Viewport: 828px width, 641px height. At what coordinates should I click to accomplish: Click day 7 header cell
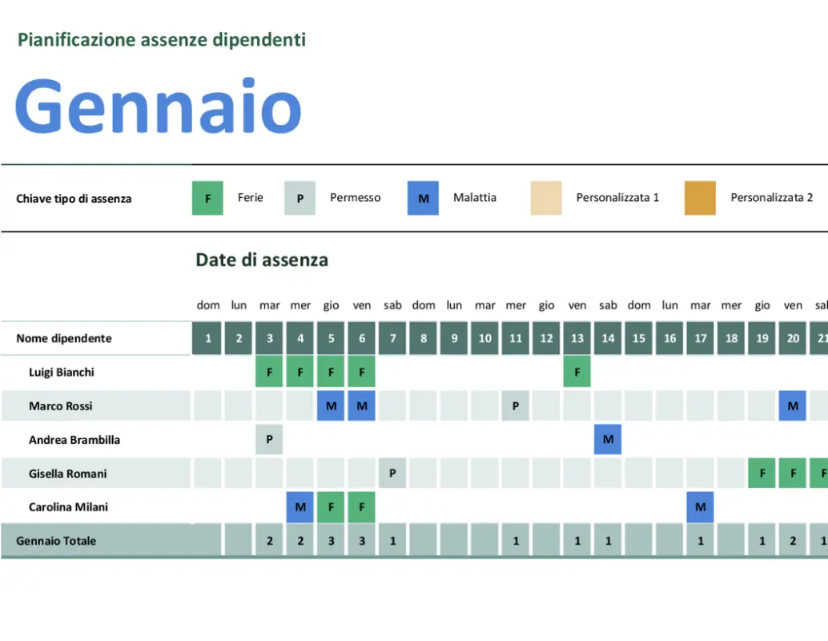pos(392,338)
